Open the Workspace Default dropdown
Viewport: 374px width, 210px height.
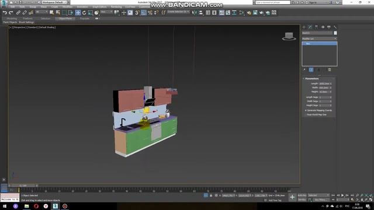pos(54,2)
